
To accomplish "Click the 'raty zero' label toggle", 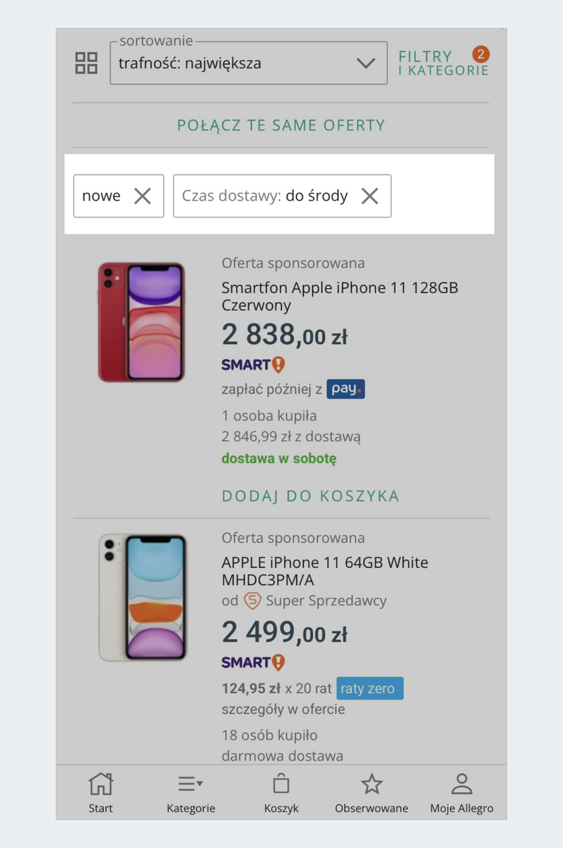I will click(x=369, y=688).
